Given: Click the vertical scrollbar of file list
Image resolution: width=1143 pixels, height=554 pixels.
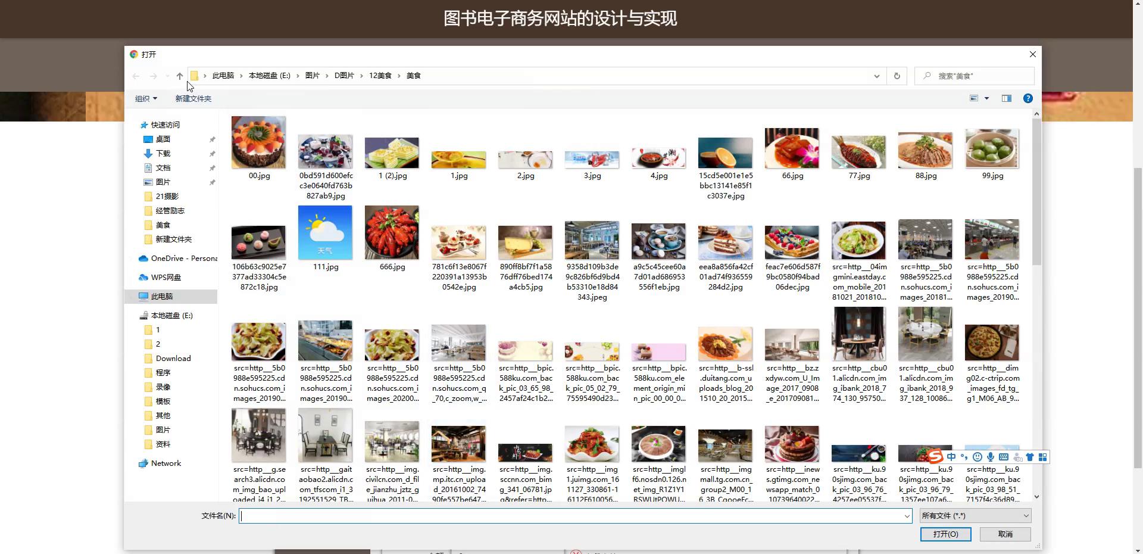Looking at the screenshot, I should (x=1036, y=191).
